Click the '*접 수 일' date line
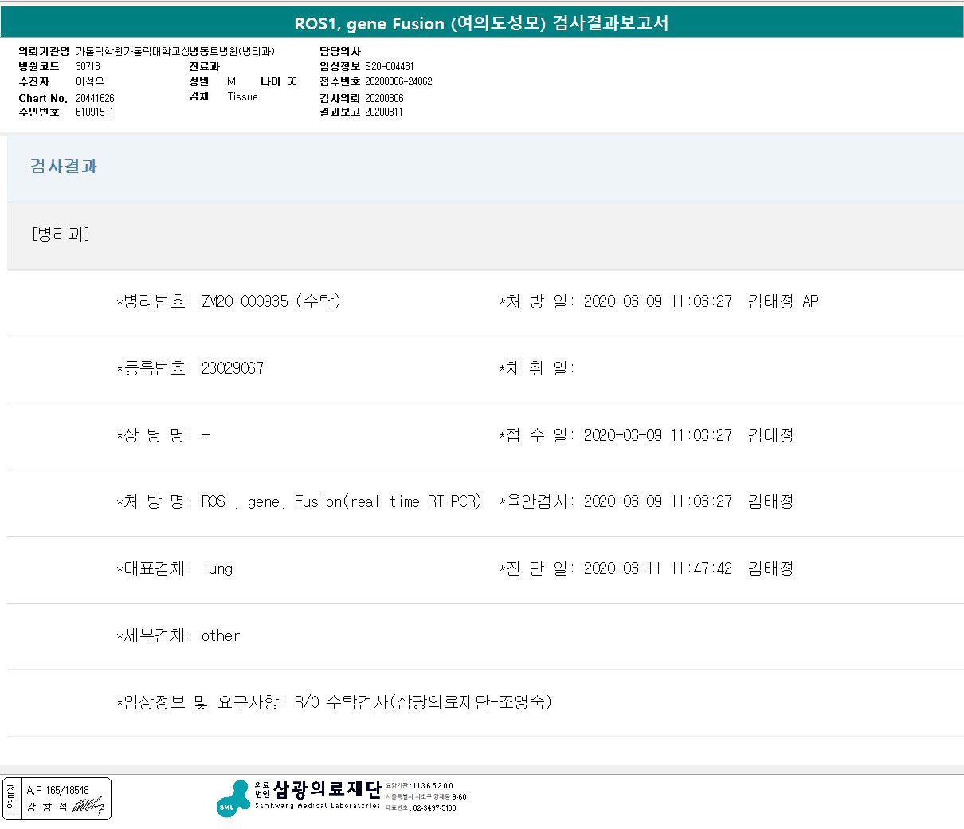 (646, 435)
